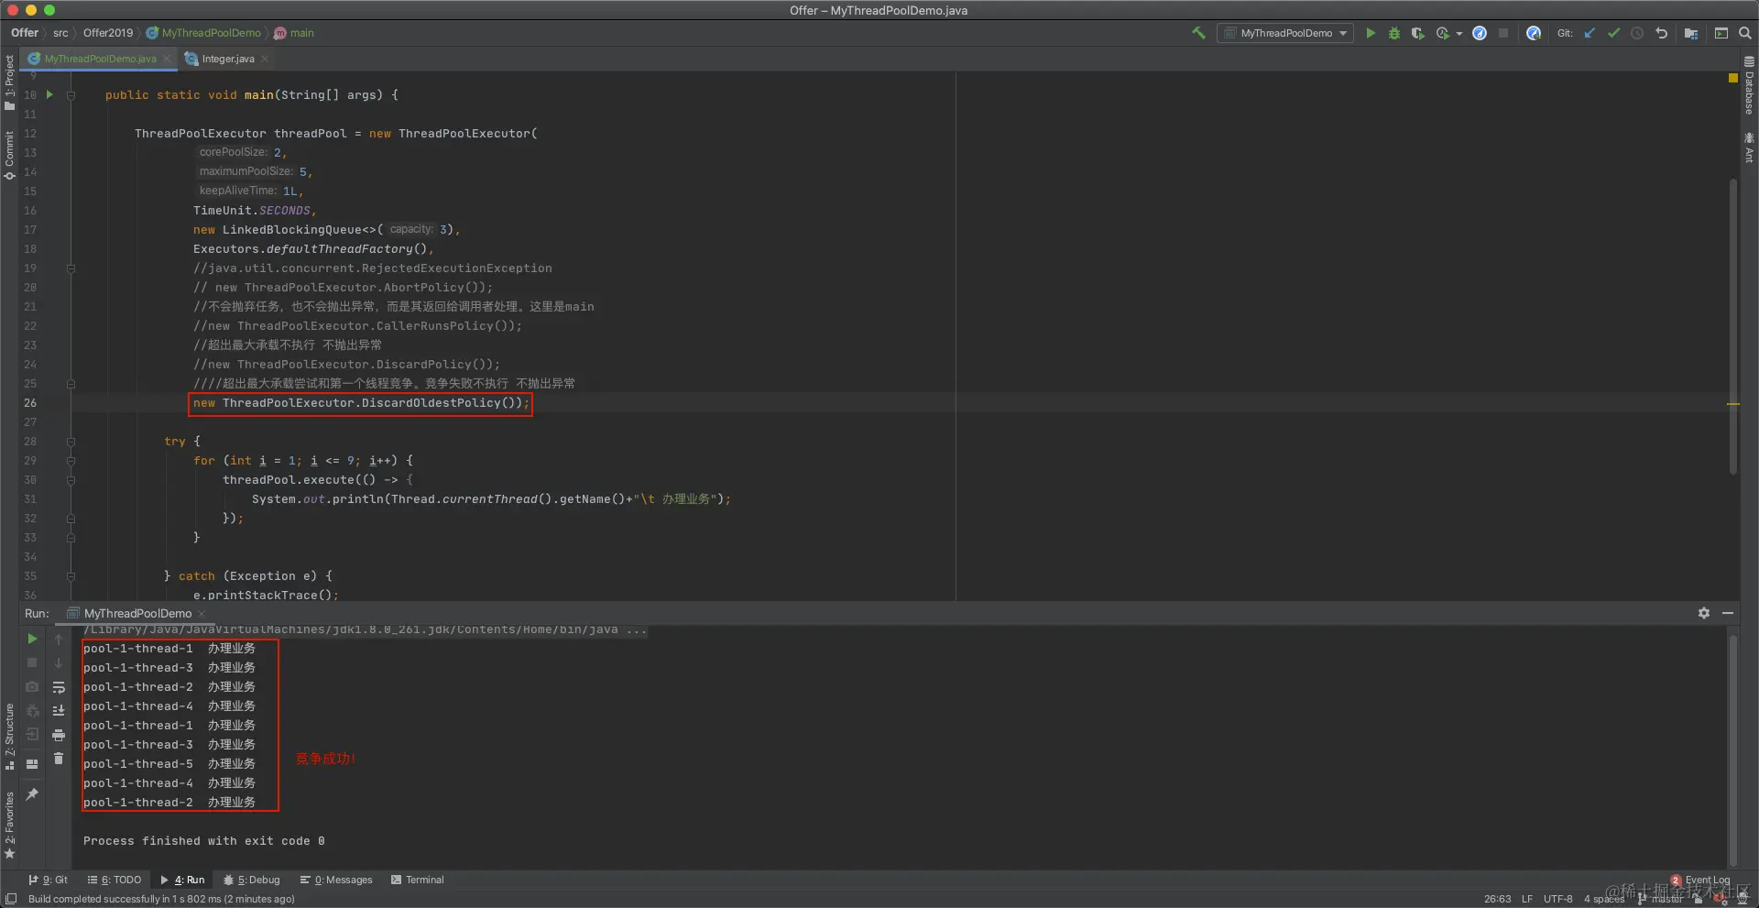
Task: Click the Offer breadcrumb in navigation bar
Action: coord(25,33)
